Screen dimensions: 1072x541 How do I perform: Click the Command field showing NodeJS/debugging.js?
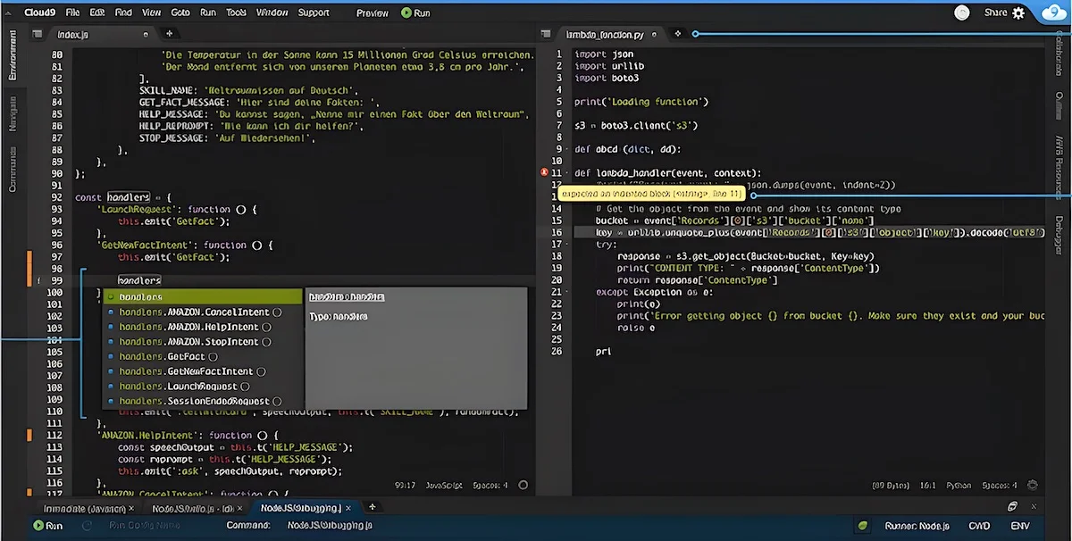[331, 526]
